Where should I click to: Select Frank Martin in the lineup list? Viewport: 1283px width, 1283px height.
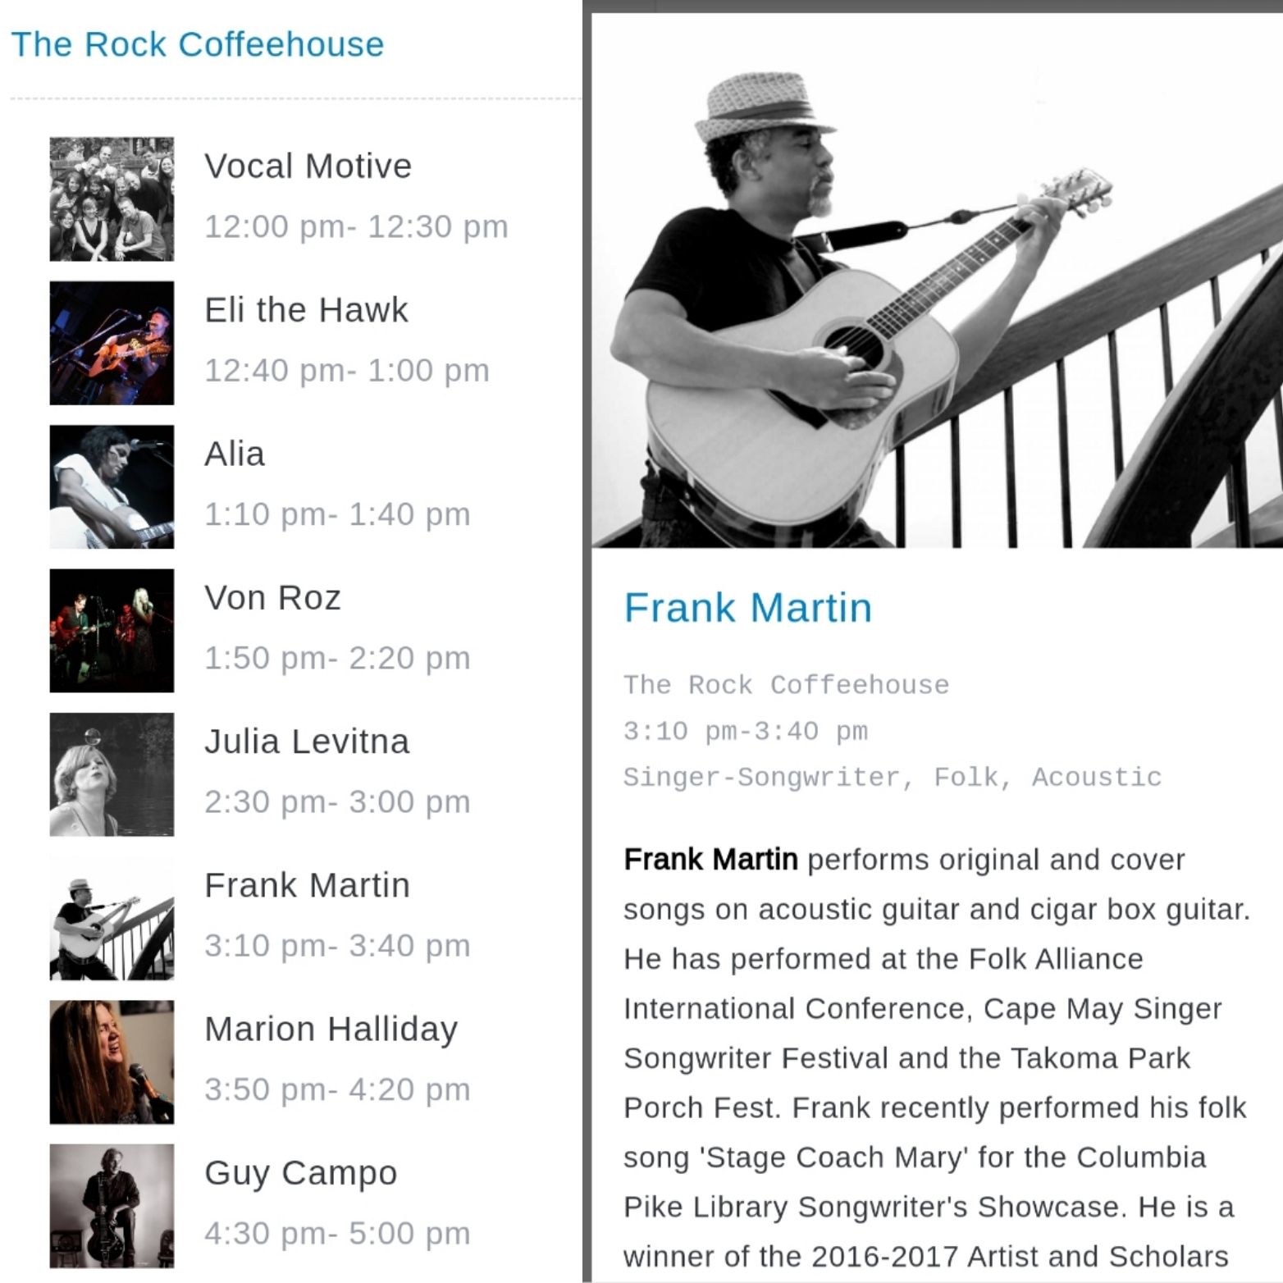pos(307,885)
